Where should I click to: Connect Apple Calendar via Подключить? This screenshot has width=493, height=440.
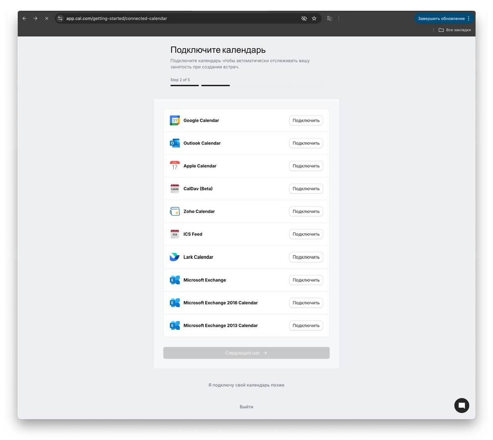(x=306, y=166)
